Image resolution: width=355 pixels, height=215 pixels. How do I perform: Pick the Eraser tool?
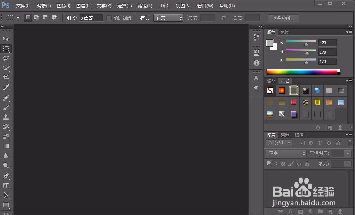click(x=6, y=137)
